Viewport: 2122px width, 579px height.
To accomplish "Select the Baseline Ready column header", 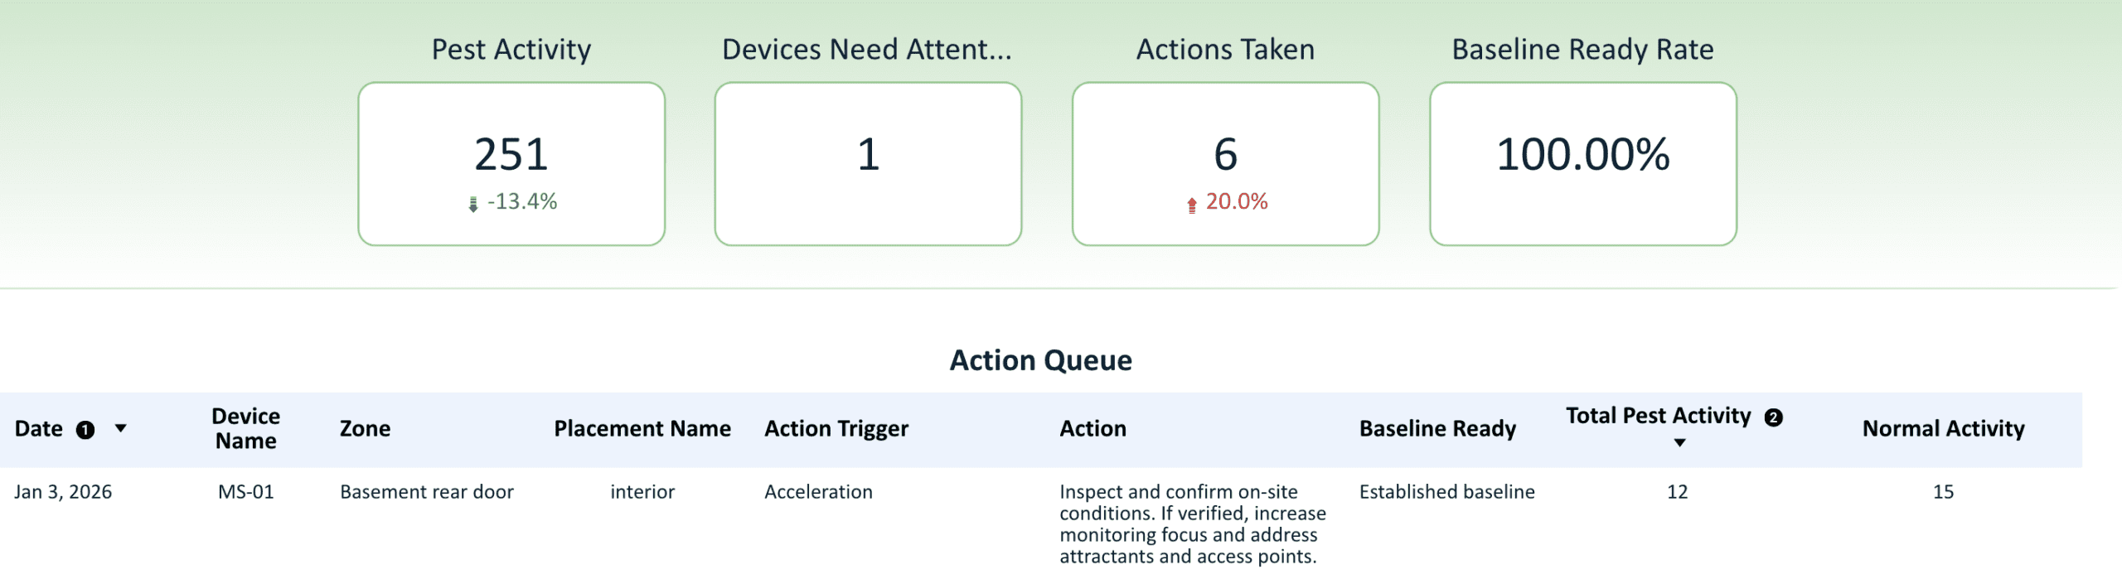I will pyautogui.click(x=1438, y=429).
